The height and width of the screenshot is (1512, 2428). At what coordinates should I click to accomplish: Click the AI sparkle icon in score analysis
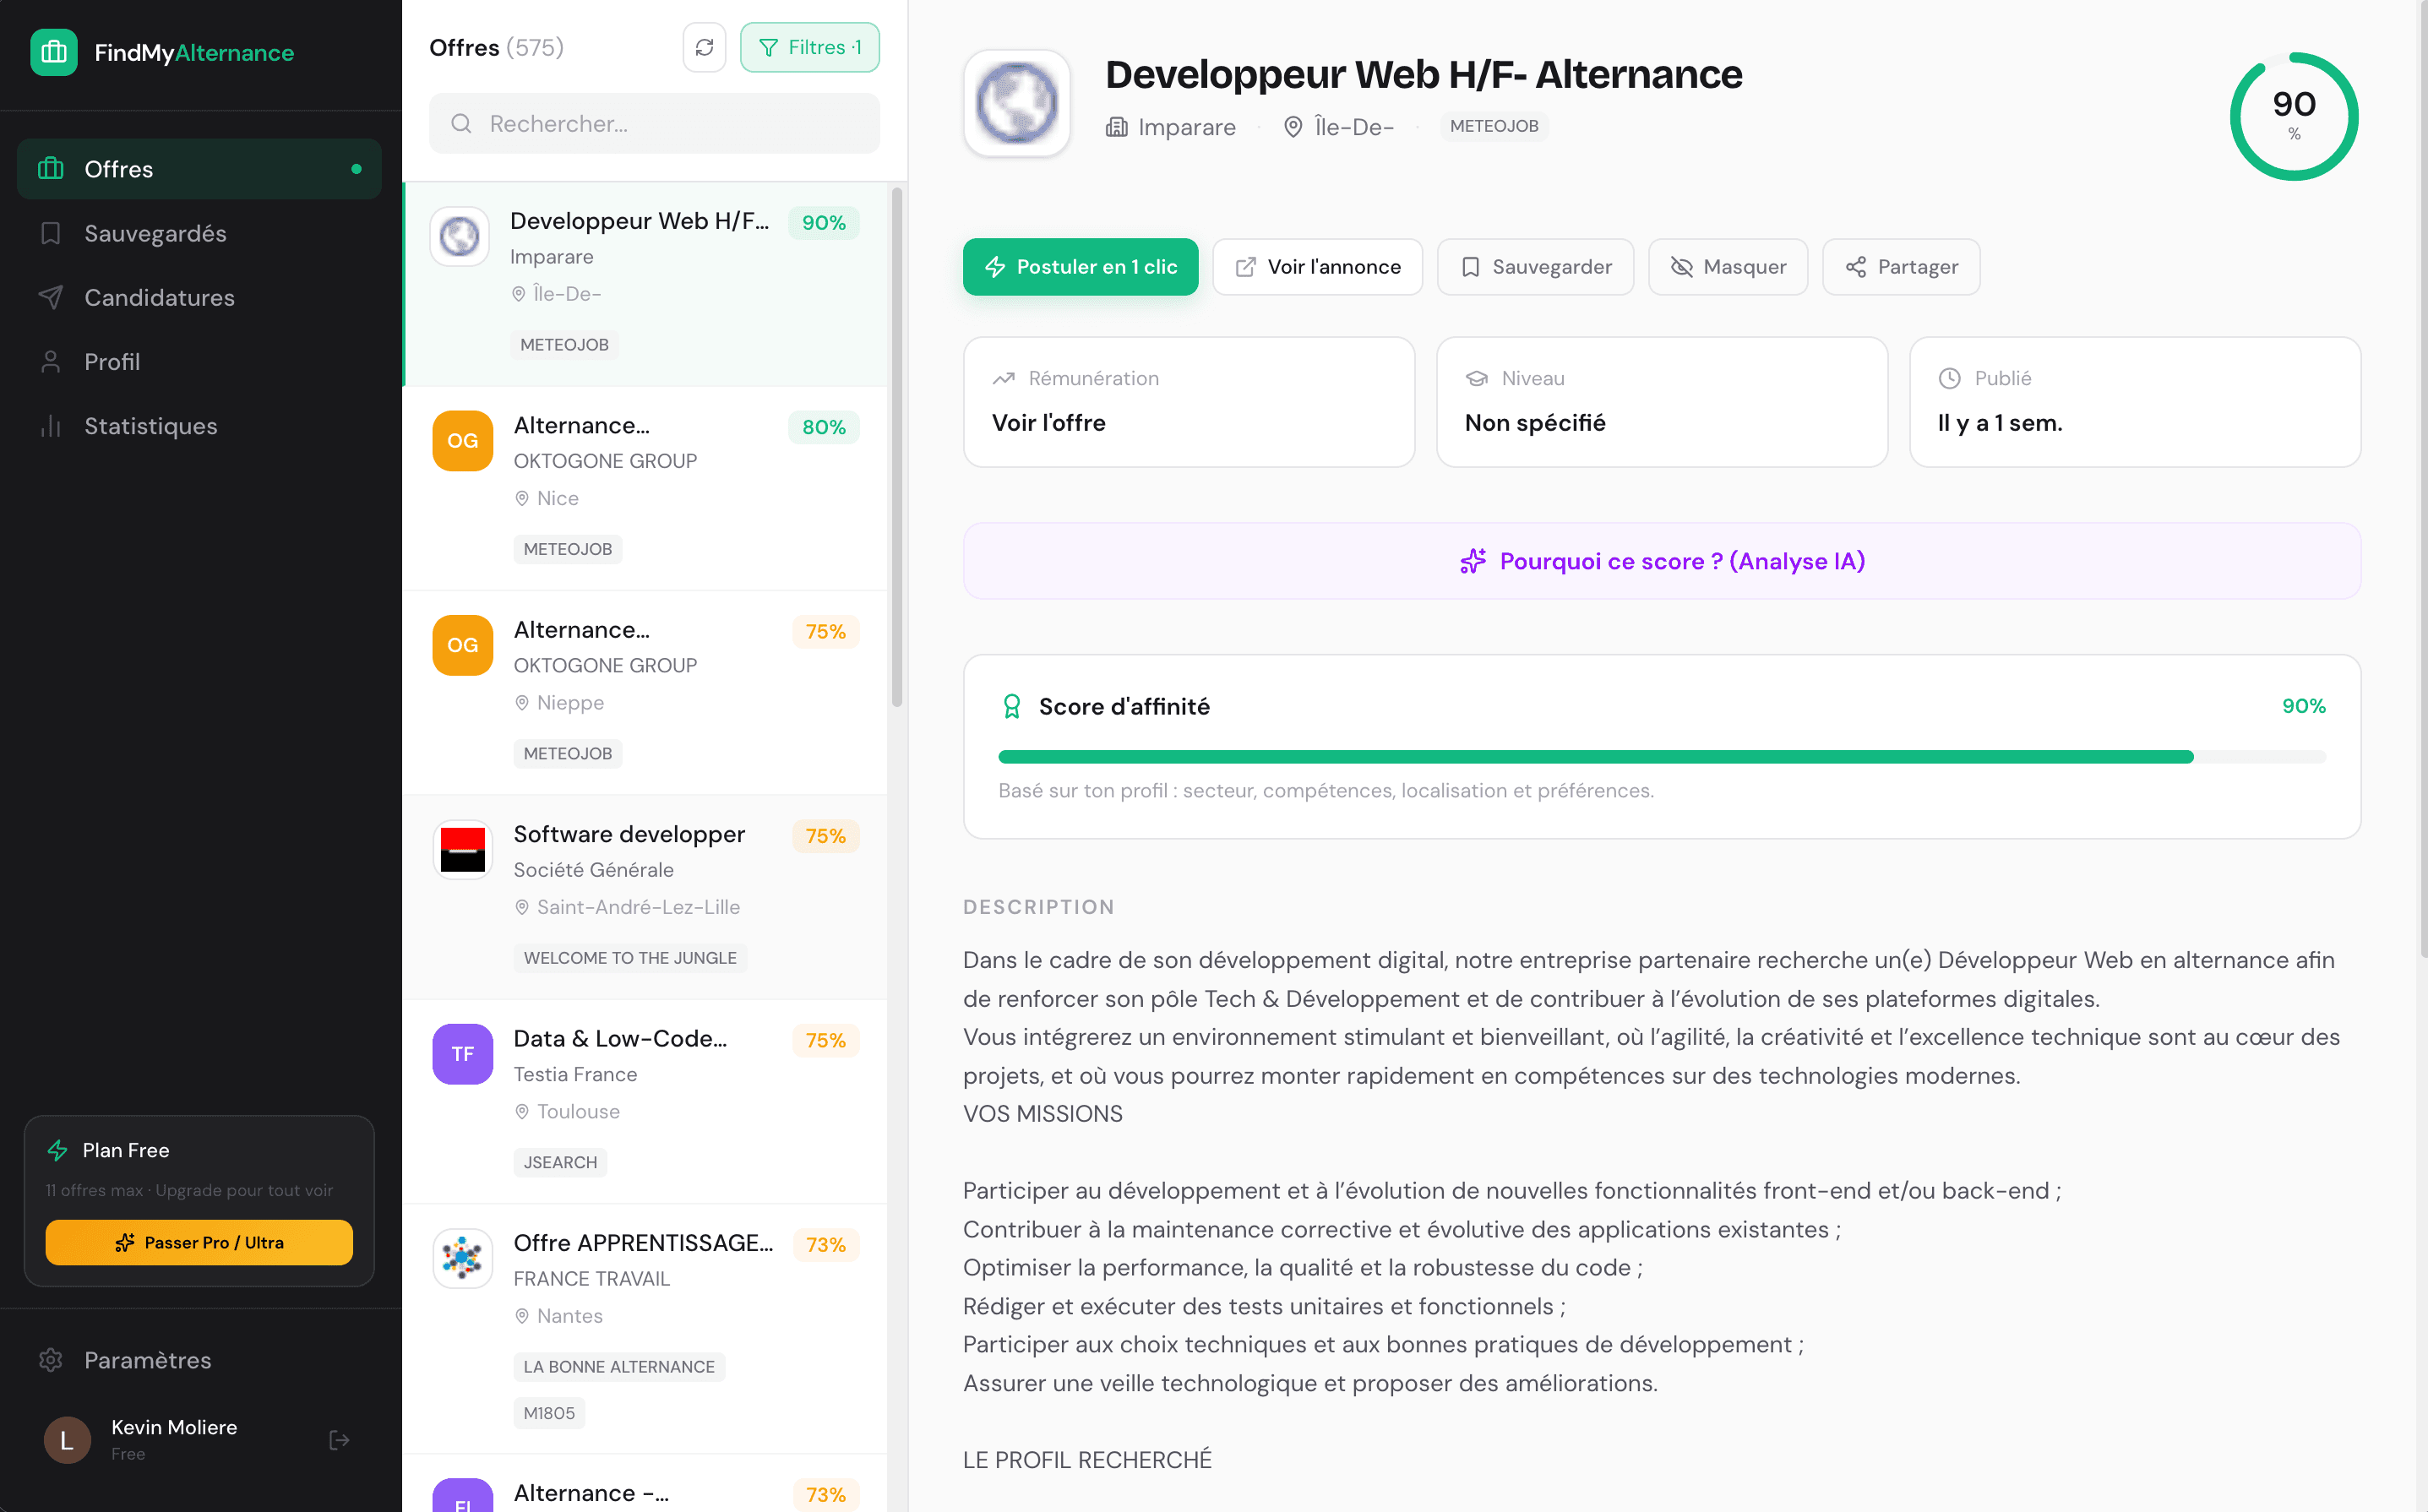[1472, 561]
